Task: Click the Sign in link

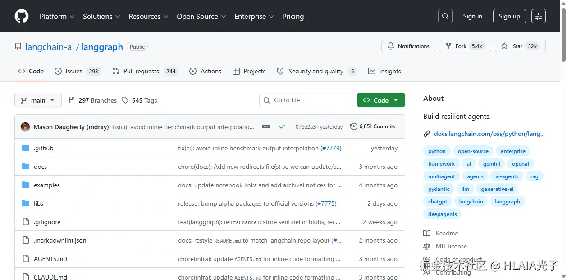Action: pyautogui.click(x=472, y=16)
